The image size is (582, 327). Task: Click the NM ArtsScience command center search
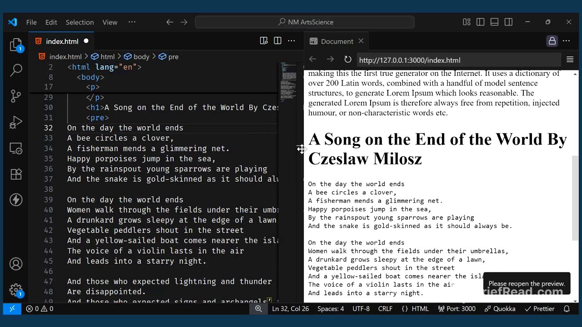tap(305, 22)
